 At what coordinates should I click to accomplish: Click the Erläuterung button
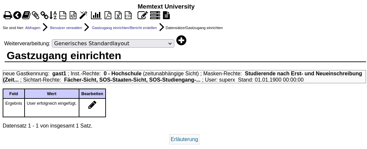184,139
